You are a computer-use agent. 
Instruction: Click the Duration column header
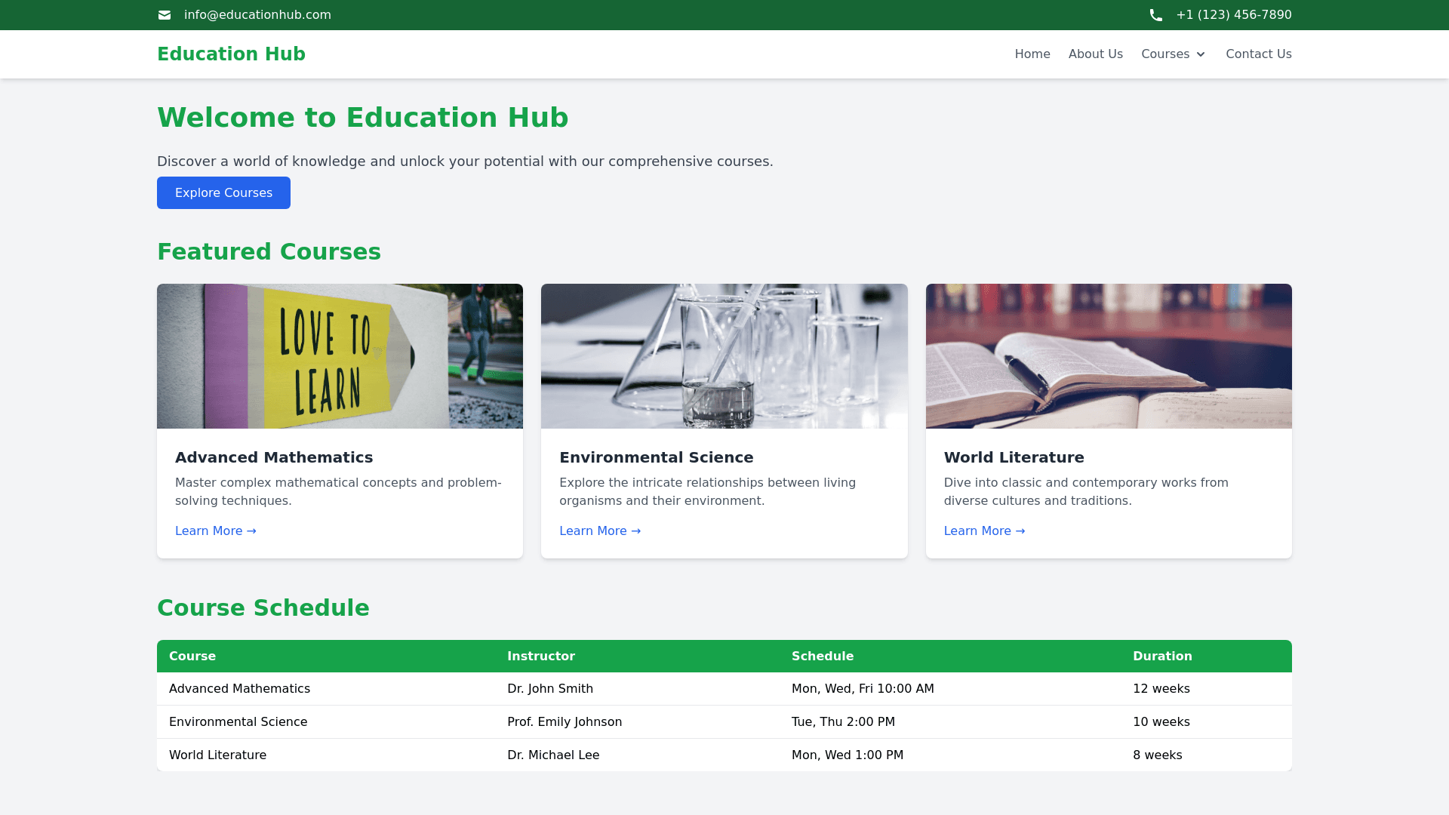click(x=1162, y=657)
